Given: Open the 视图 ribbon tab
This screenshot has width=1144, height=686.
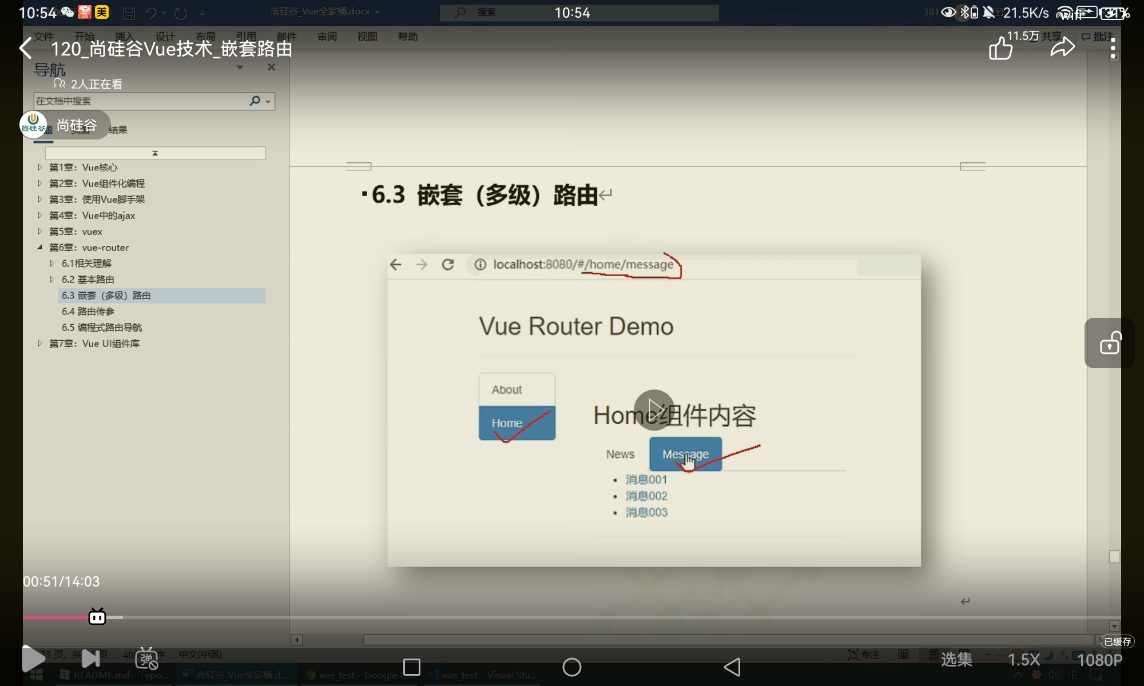Looking at the screenshot, I should pos(367,37).
